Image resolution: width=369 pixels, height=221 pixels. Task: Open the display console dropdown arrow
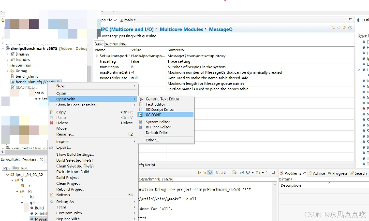pyautogui.click(x=252, y=172)
